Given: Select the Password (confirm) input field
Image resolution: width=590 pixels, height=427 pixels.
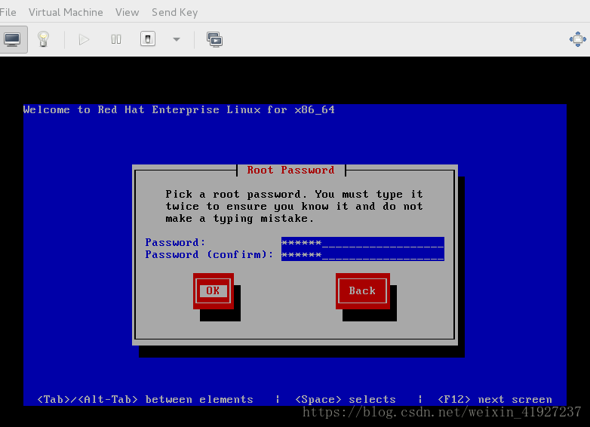Looking at the screenshot, I should click(363, 255).
